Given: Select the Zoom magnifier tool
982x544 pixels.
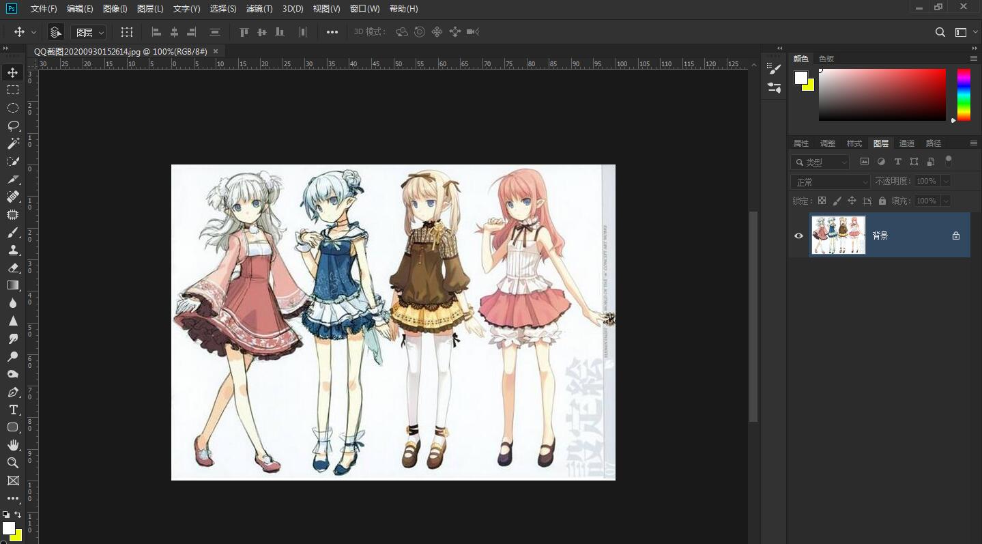Looking at the screenshot, I should pos(13,463).
